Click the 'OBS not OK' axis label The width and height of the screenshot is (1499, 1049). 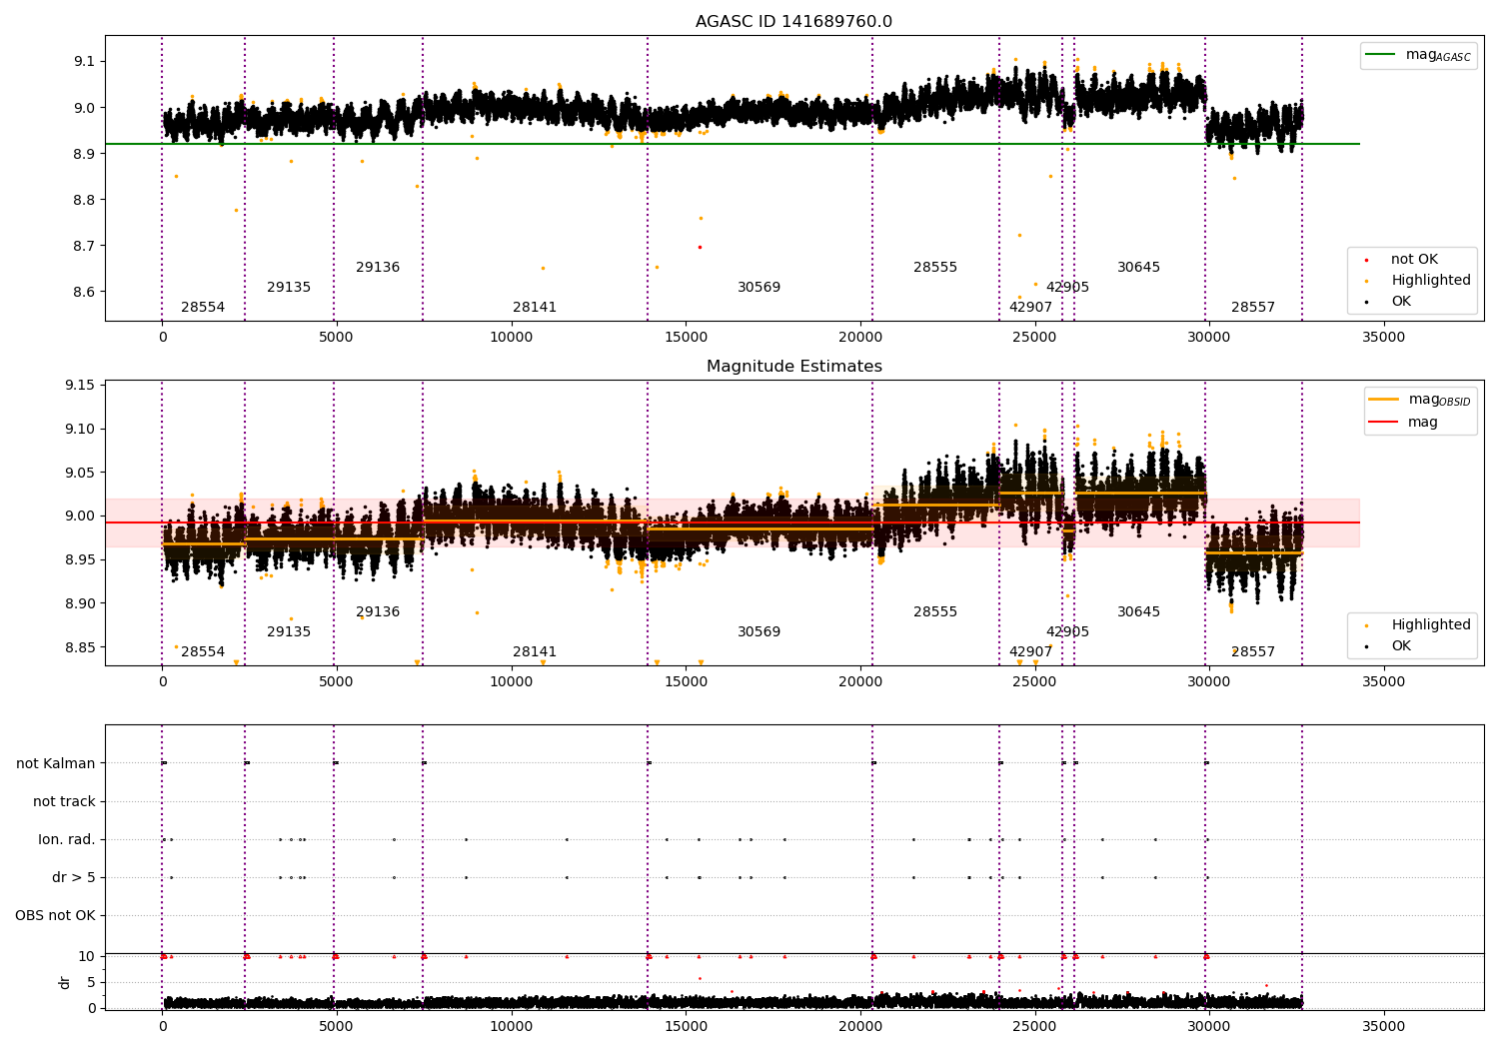tap(55, 915)
